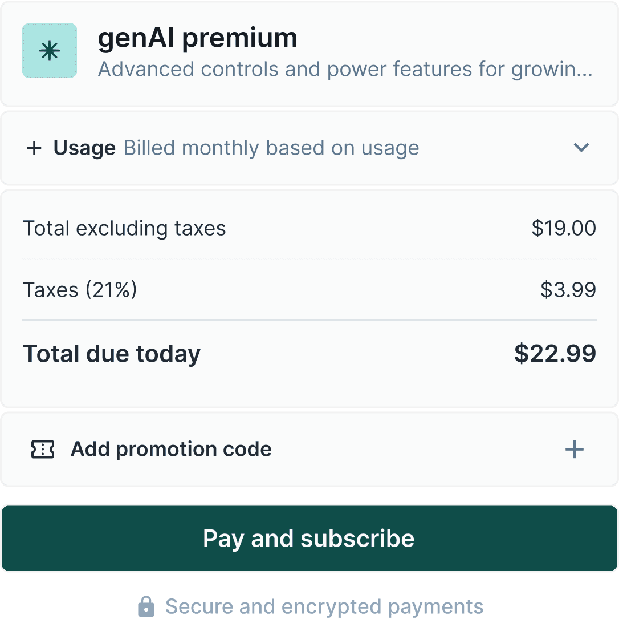Open the Add promotion code link
Viewport: 619px width, 623px height.
click(171, 450)
